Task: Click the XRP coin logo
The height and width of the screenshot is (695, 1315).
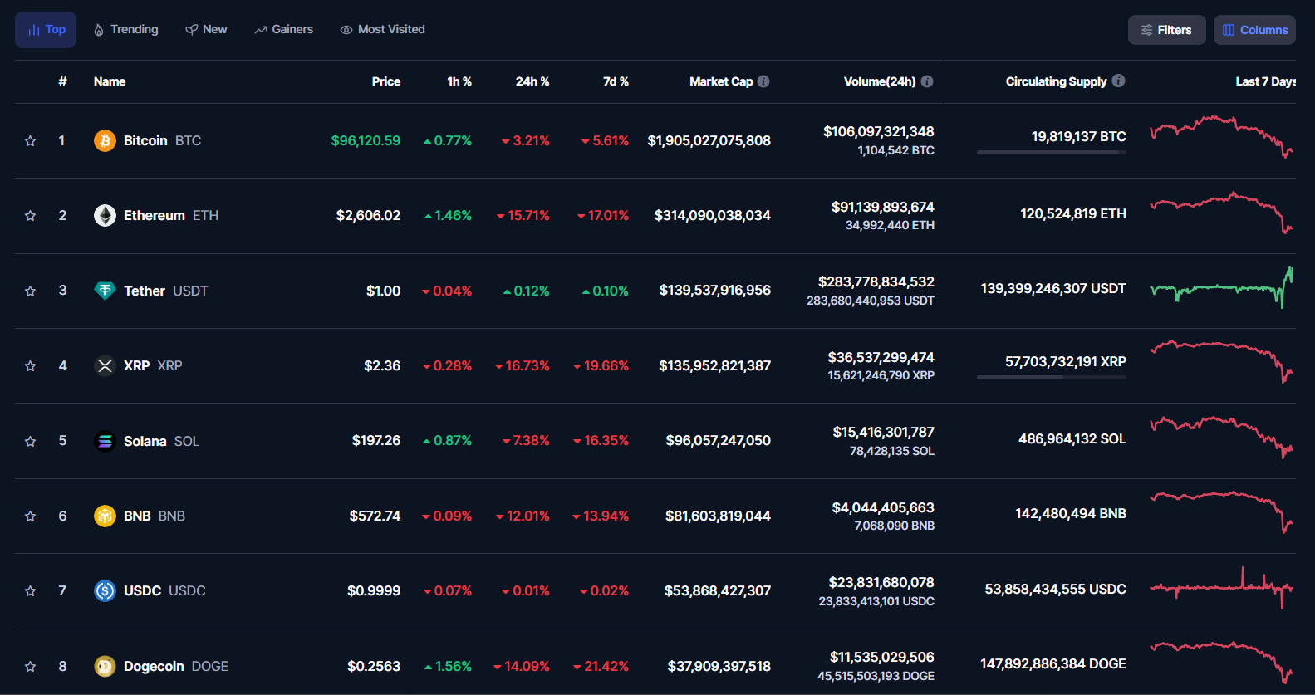Action: [x=105, y=365]
